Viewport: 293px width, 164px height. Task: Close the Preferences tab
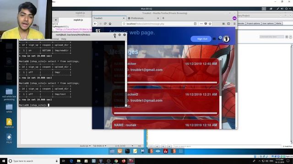(x=158, y=18)
